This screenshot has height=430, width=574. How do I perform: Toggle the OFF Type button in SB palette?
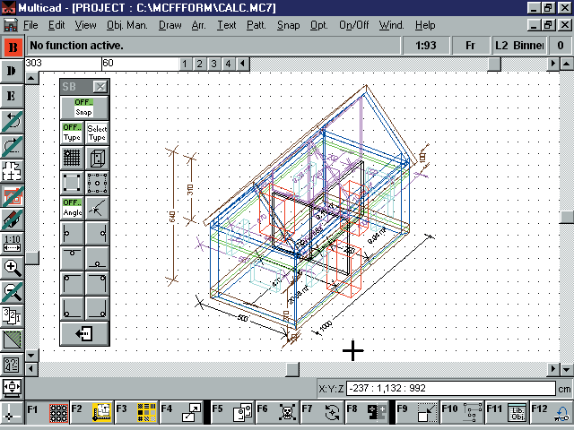pyautogui.click(x=72, y=133)
